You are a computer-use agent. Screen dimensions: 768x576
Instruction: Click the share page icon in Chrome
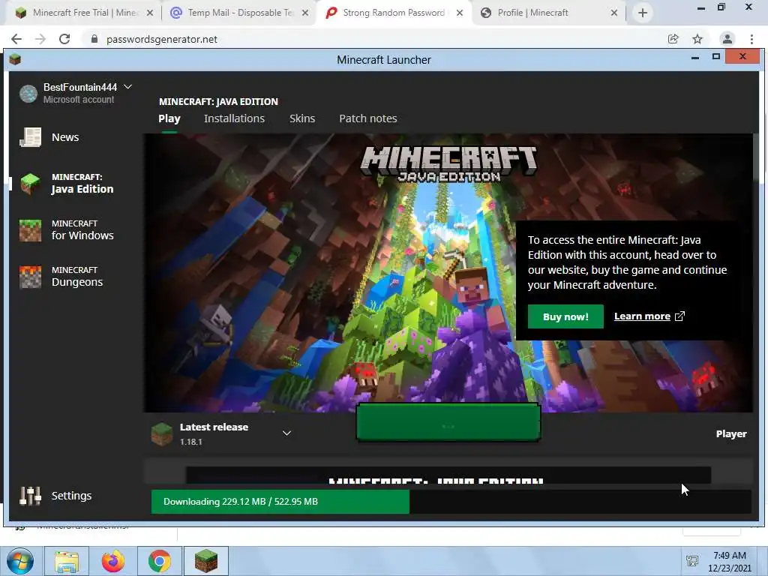[673, 39]
